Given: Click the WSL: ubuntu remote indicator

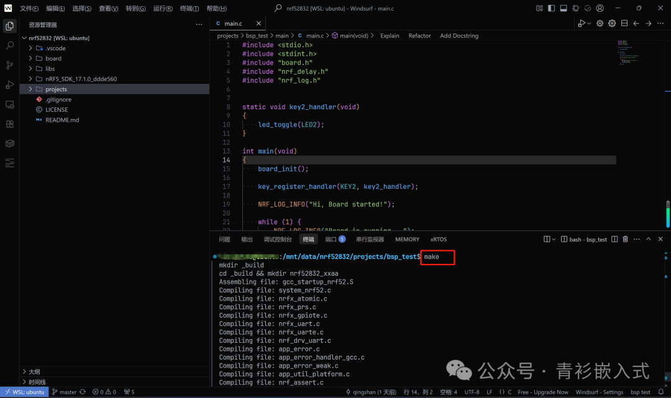Looking at the screenshot, I should click(x=24, y=392).
